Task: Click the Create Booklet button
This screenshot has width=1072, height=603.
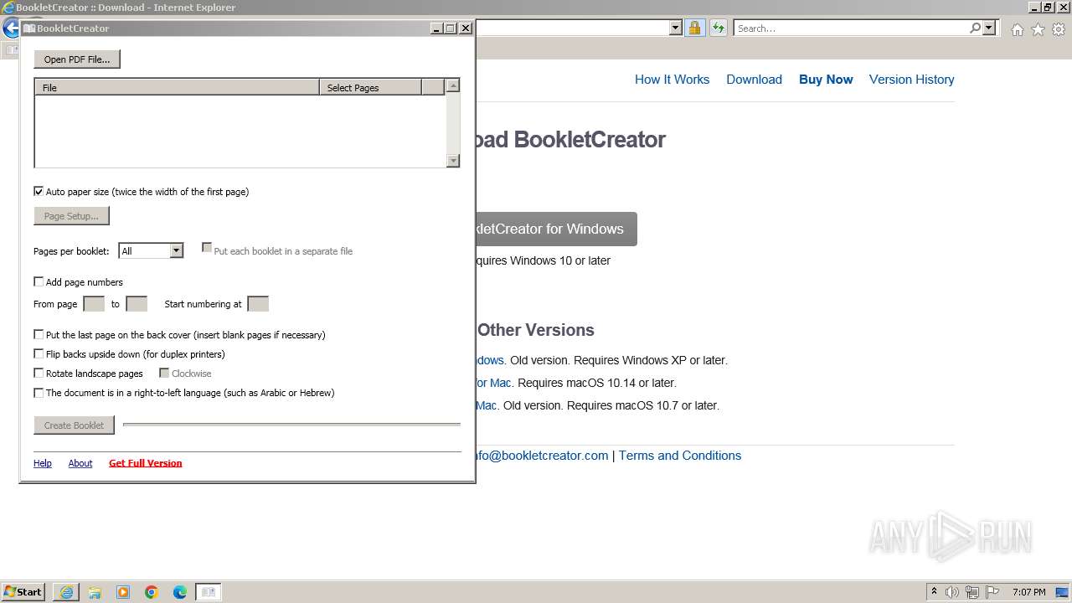Action: tap(74, 425)
